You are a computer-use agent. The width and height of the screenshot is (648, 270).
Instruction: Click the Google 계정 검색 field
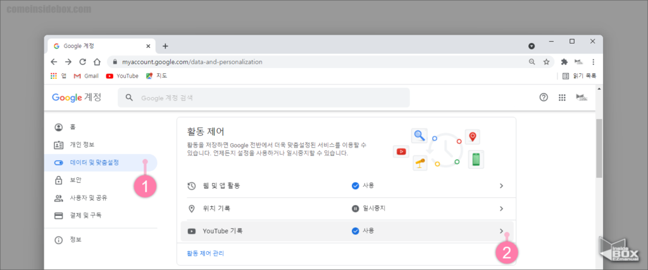(x=266, y=98)
